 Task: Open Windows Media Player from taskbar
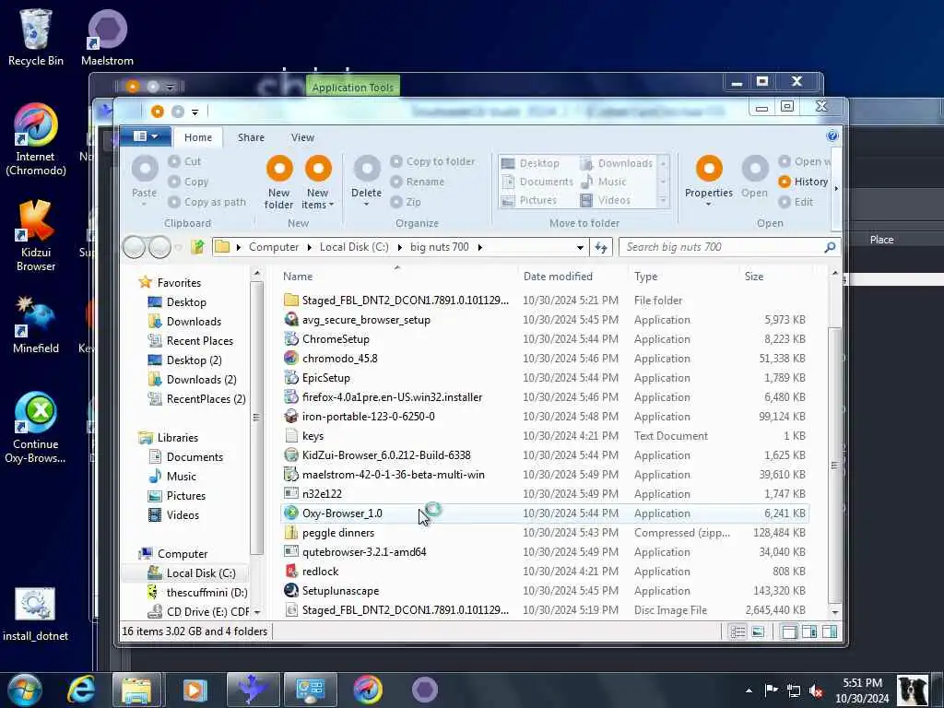(x=195, y=690)
